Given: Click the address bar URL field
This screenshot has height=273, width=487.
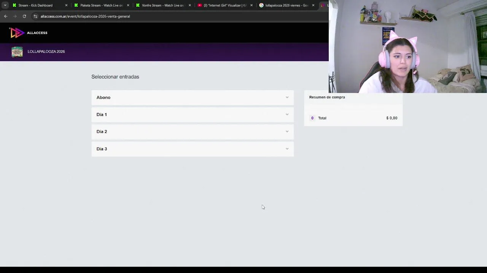Looking at the screenshot, I should pos(85,16).
